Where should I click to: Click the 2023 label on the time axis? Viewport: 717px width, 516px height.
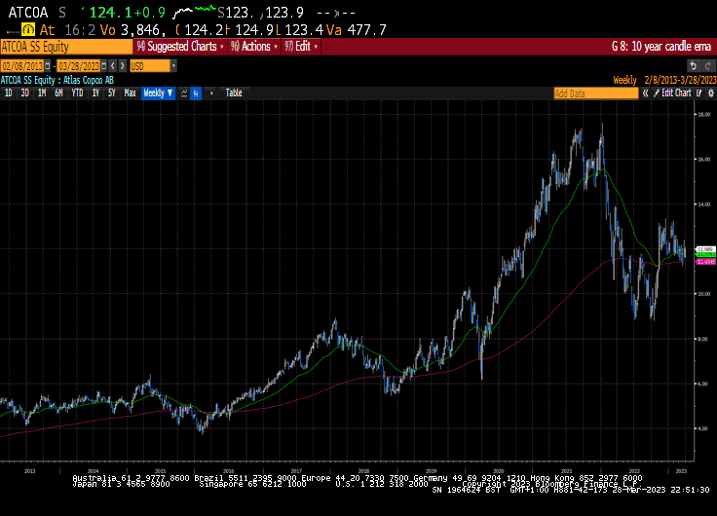tap(681, 471)
